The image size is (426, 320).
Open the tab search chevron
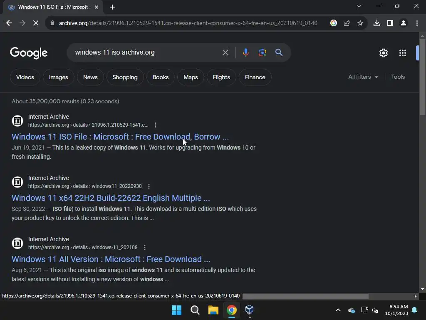click(359, 6)
